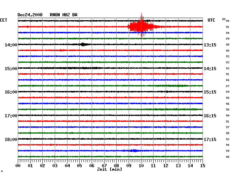Click the DC value 86
The image size is (231, 175).
tap(227, 80)
